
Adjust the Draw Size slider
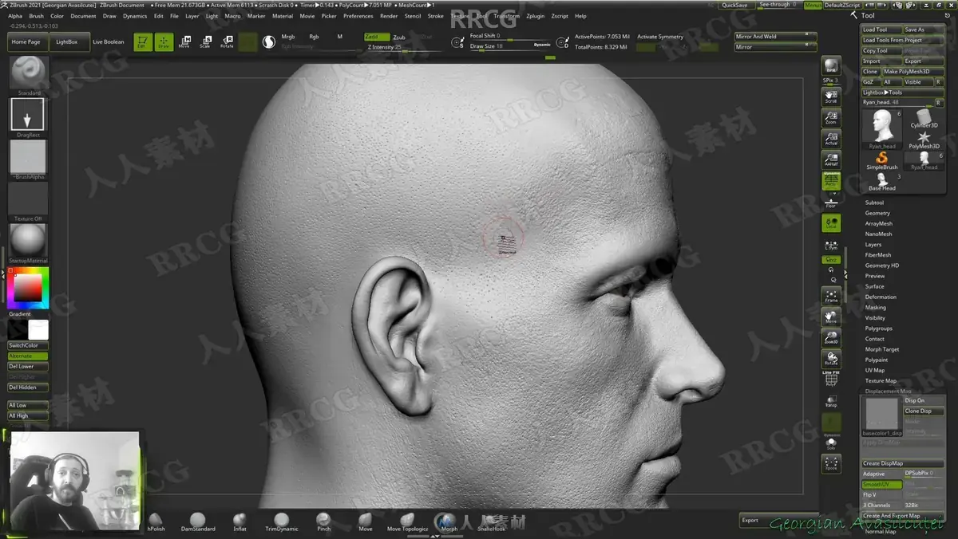509,46
